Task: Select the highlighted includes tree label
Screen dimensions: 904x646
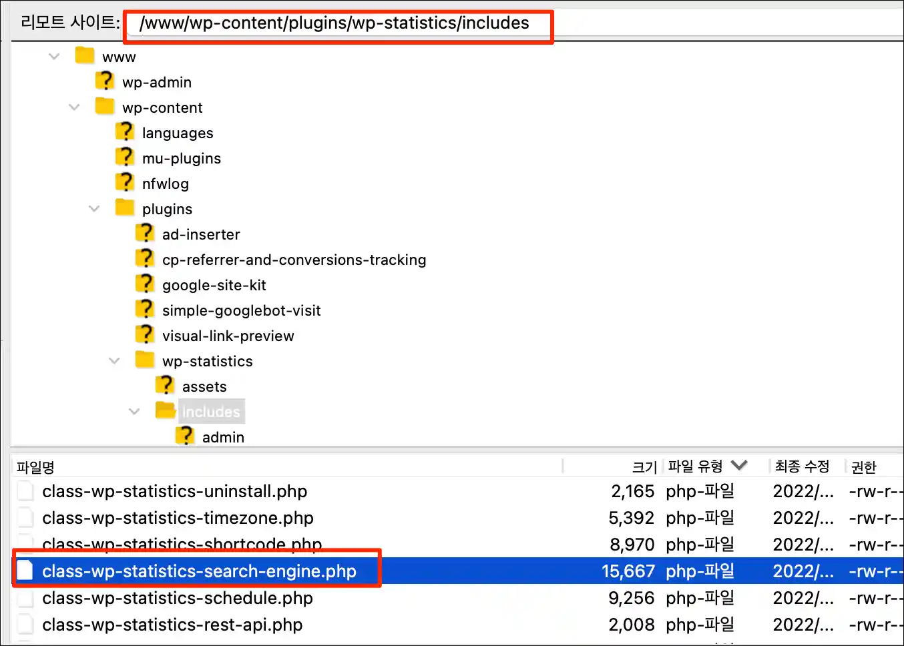Action: tap(211, 412)
